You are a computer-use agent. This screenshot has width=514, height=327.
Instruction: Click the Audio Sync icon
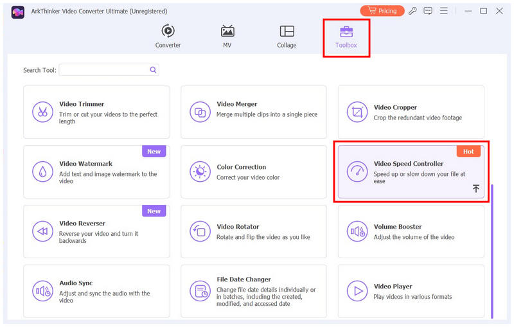point(42,291)
